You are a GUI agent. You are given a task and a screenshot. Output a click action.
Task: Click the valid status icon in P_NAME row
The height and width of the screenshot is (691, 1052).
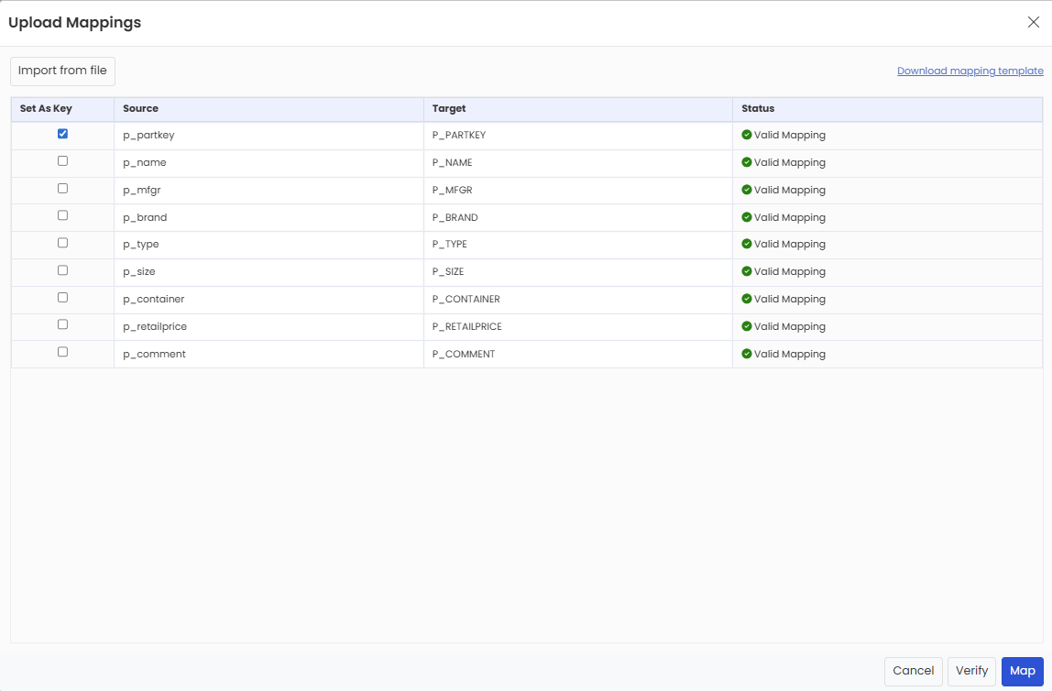(747, 162)
